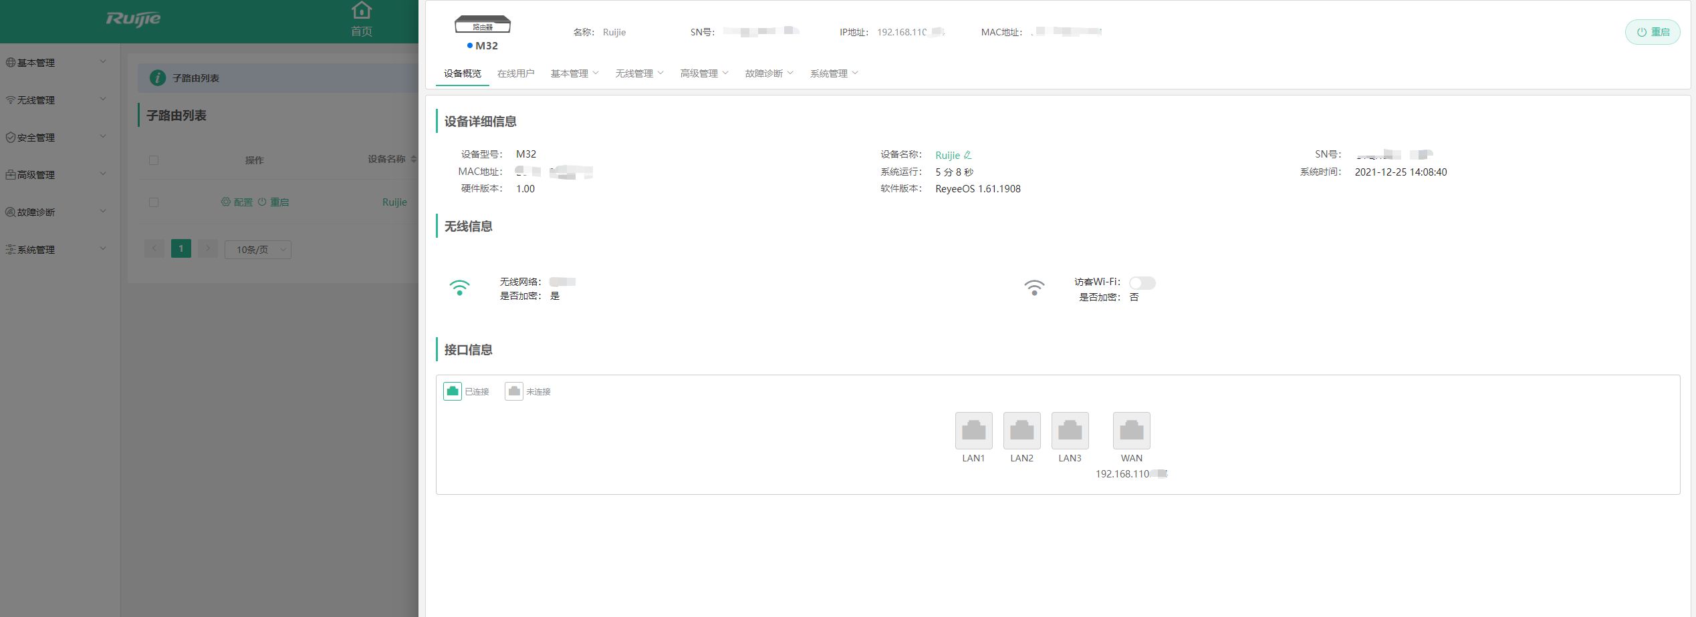Click the 故障诊断 icon in sidebar
This screenshot has width=1696, height=617.
[x=11, y=212]
